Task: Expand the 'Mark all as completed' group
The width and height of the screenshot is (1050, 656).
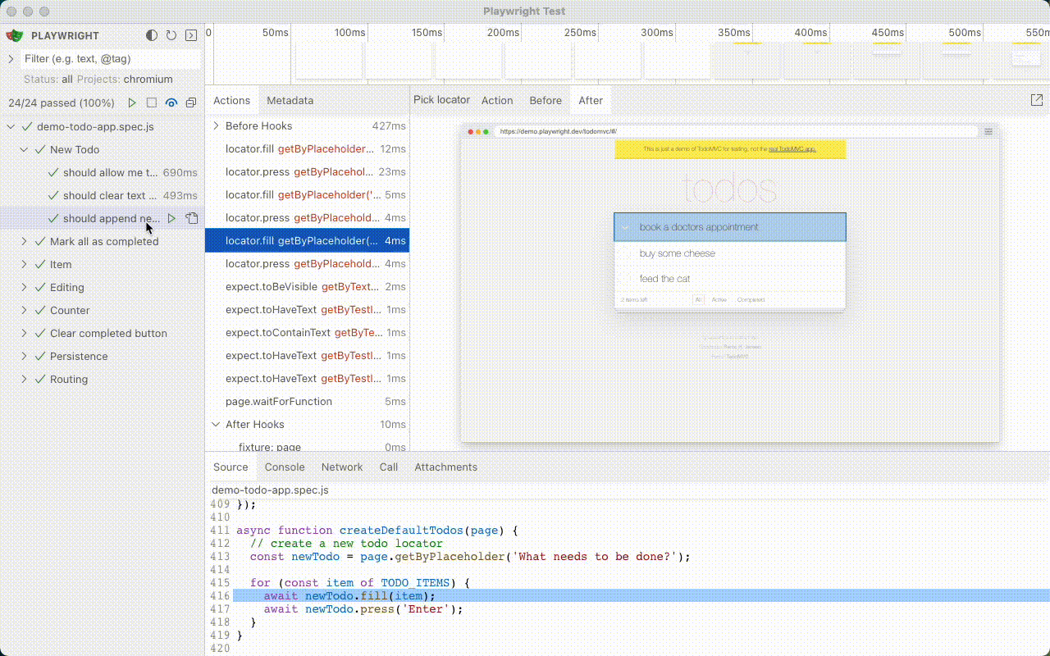Action: tap(25, 242)
